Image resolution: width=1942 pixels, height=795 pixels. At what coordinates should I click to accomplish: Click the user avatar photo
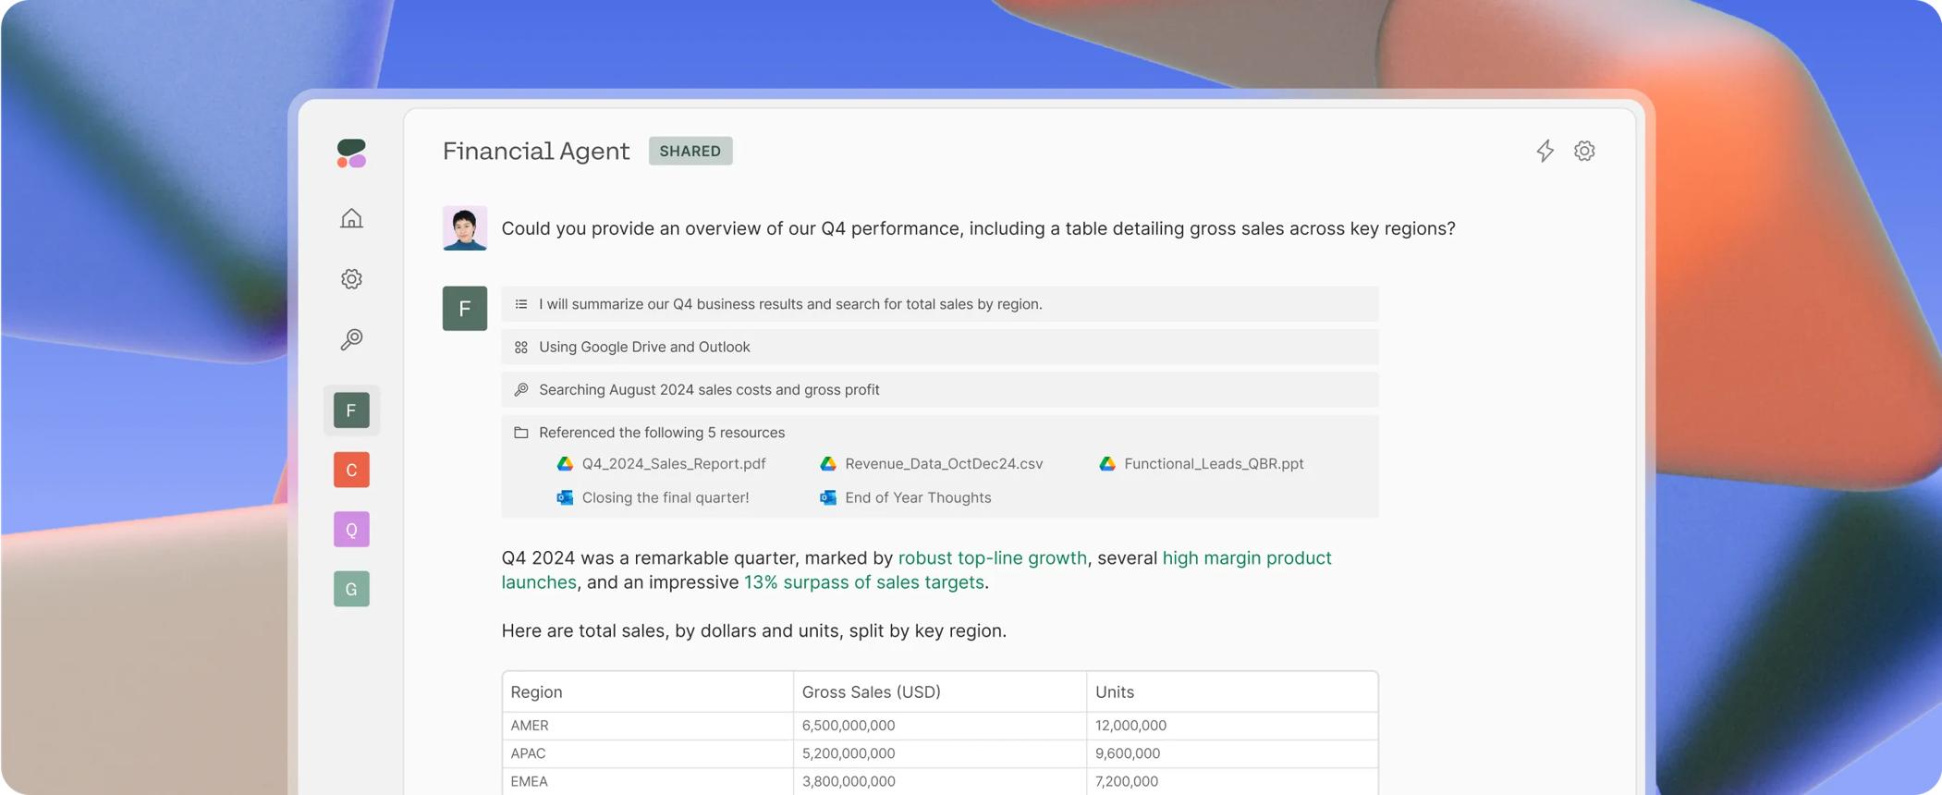465,228
